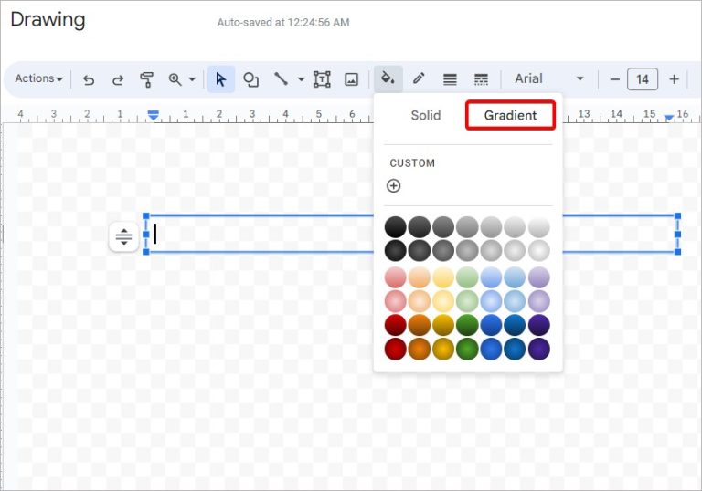
Task: Click inside the selected text box
Action: point(260,234)
